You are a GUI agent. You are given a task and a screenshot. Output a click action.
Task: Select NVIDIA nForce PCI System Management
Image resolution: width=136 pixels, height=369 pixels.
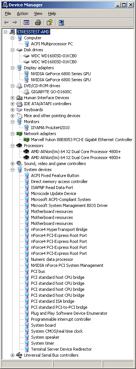67,265
